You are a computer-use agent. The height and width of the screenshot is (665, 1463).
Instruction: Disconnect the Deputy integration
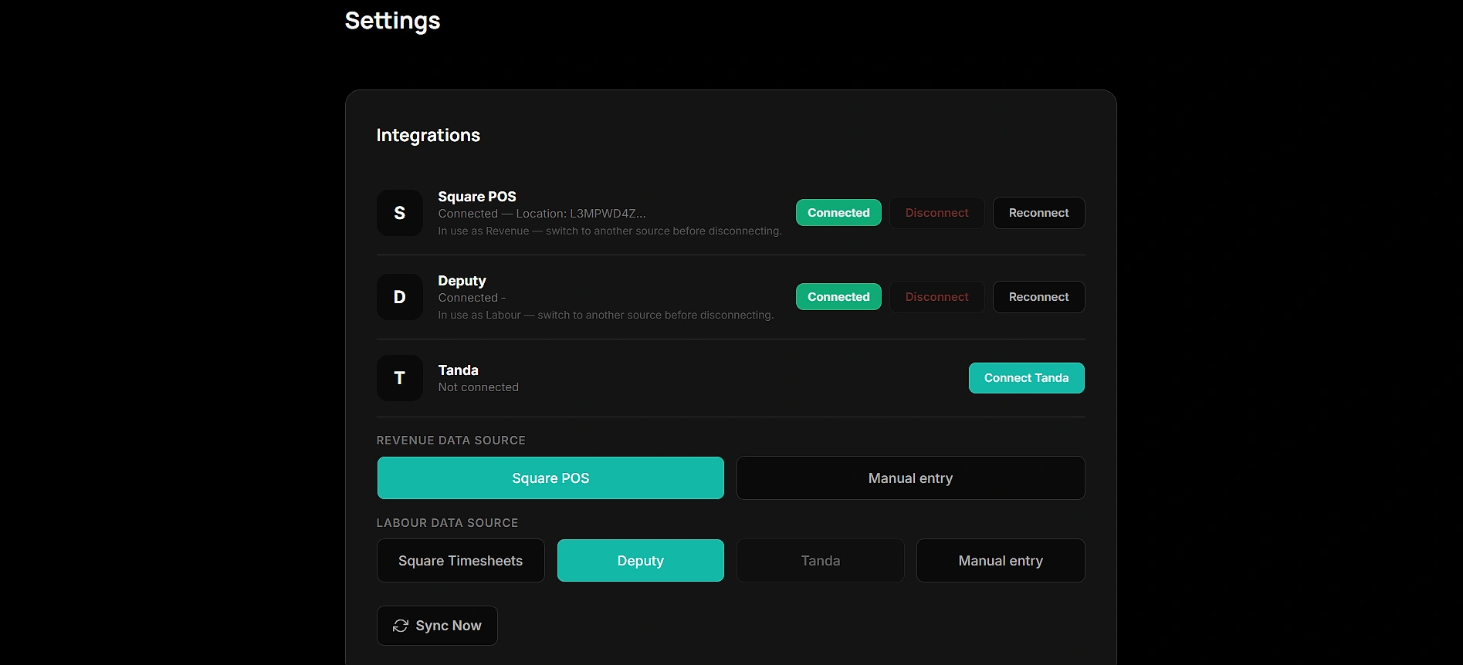[x=936, y=297]
